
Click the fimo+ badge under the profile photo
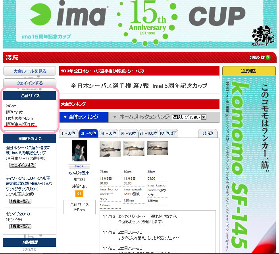[79, 166]
